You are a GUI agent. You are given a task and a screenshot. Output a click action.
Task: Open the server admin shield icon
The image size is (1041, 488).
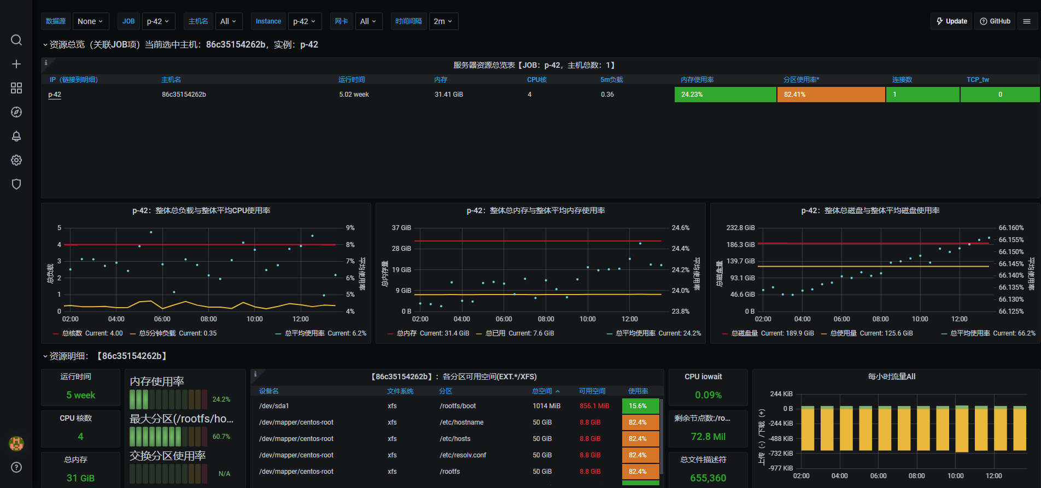pos(16,184)
